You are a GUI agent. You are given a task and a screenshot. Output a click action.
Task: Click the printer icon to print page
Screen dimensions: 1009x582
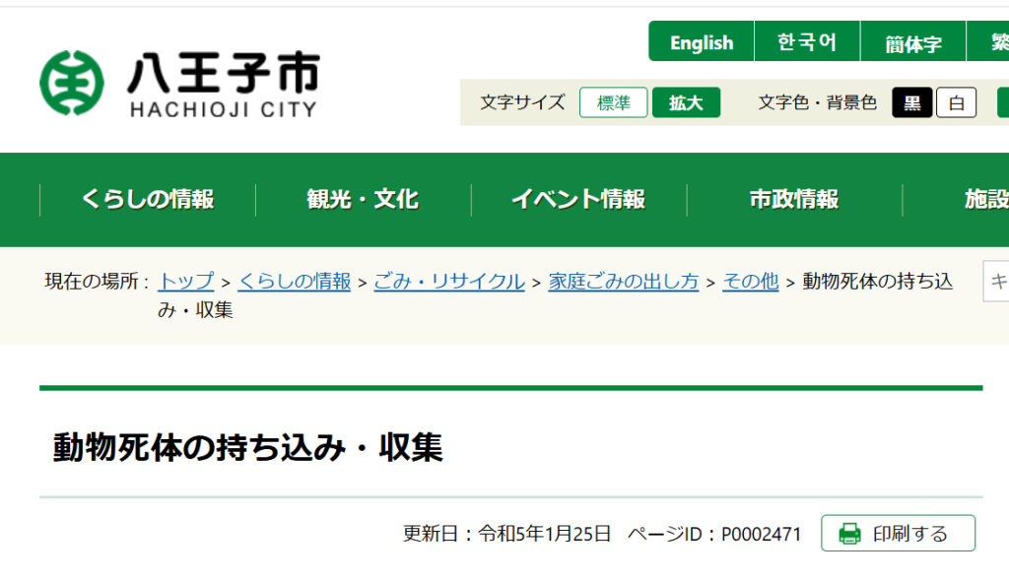pos(849,534)
